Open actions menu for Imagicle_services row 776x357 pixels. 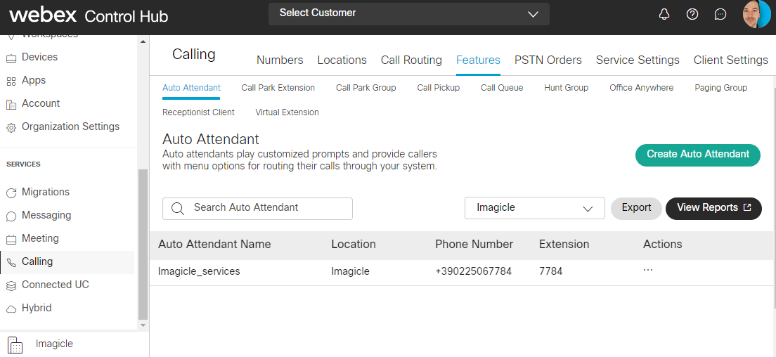tap(647, 271)
